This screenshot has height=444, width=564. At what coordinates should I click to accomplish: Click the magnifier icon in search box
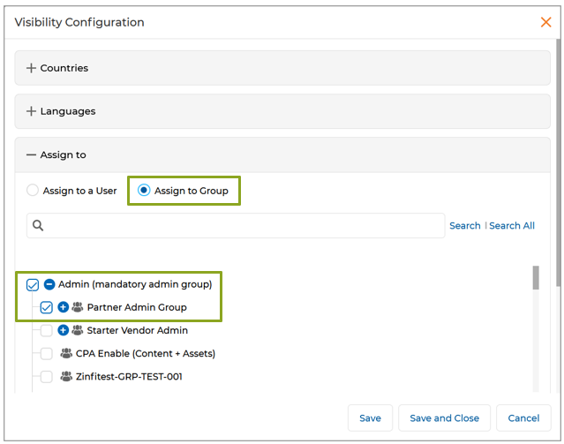click(38, 226)
